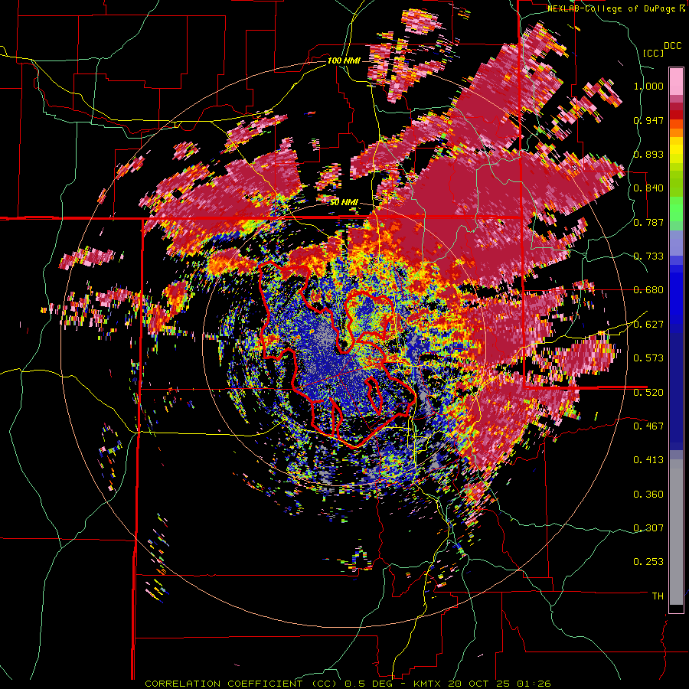This screenshot has width=689, height=689.
Task: Select the 0.413 scale value
Action: (648, 460)
